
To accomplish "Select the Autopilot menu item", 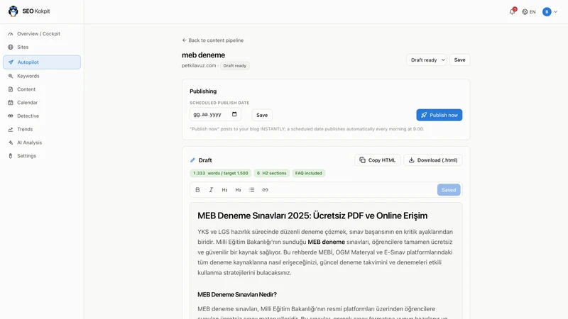I will pos(42,62).
